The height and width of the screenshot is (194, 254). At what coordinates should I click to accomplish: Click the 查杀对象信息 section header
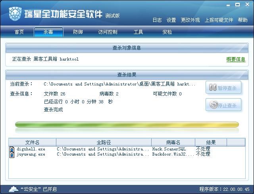[x=127, y=48]
